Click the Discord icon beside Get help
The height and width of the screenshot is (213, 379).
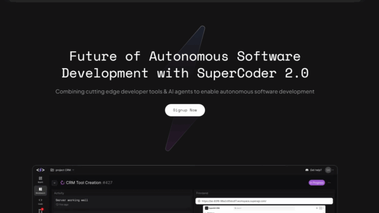click(x=307, y=170)
